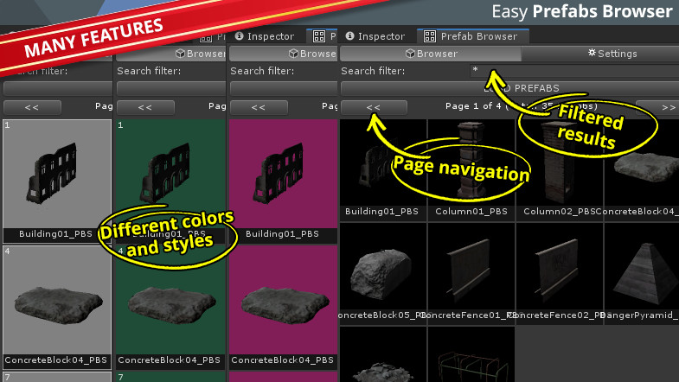
Task: Click 'Search filter:' label in green panel
Action: 149,71
